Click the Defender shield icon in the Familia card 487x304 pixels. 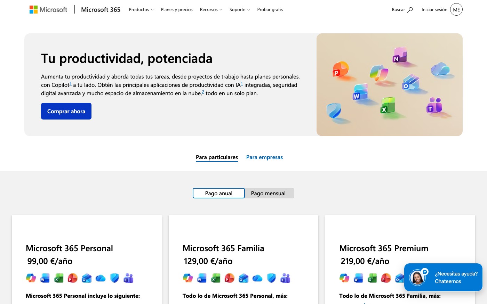tap(271, 278)
